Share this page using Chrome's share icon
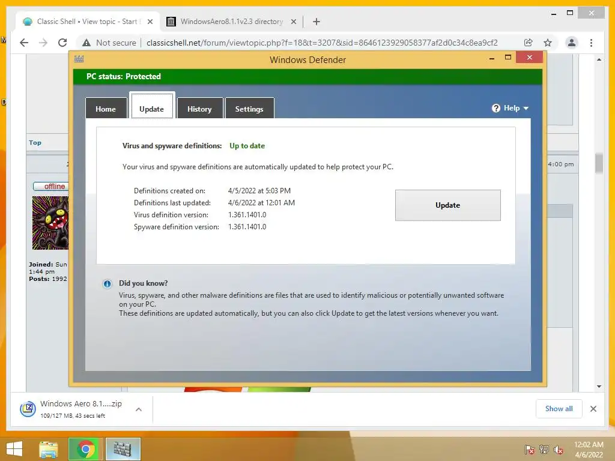 click(529, 43)
